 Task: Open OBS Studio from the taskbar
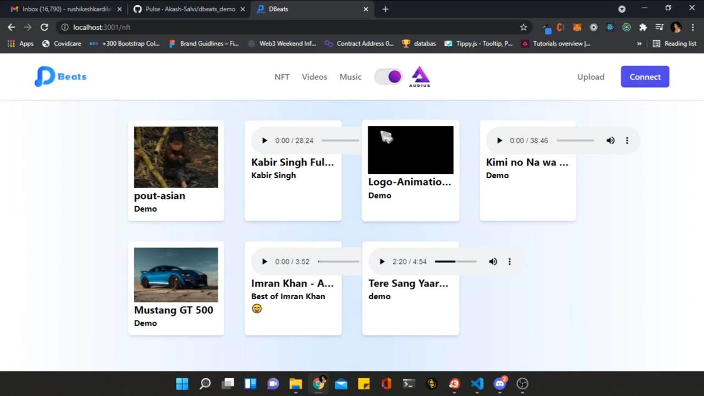[x=522, y=383]
